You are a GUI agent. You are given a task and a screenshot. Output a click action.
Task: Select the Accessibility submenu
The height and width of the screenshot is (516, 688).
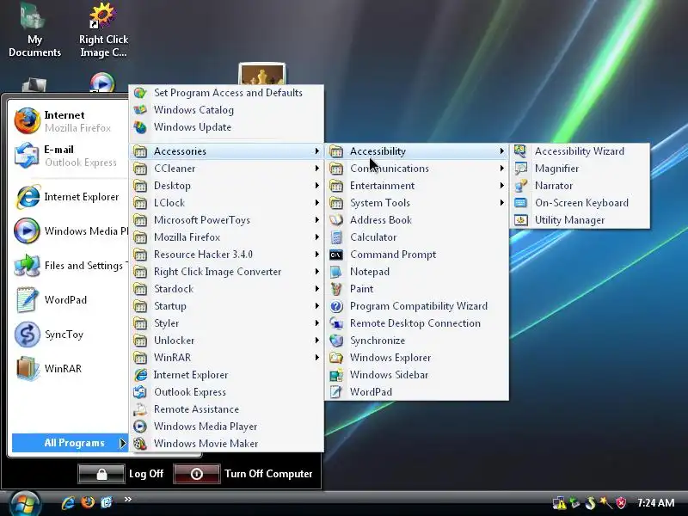click(x=416, y=151)
